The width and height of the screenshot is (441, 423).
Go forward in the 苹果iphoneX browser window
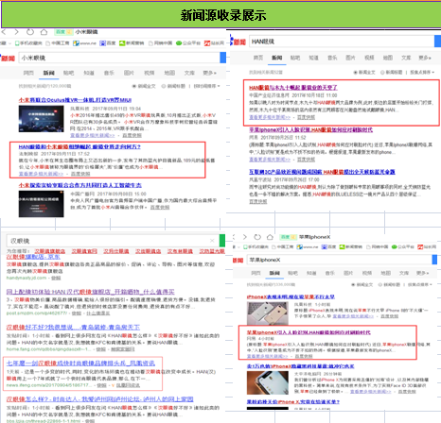(x=245, y=237)
